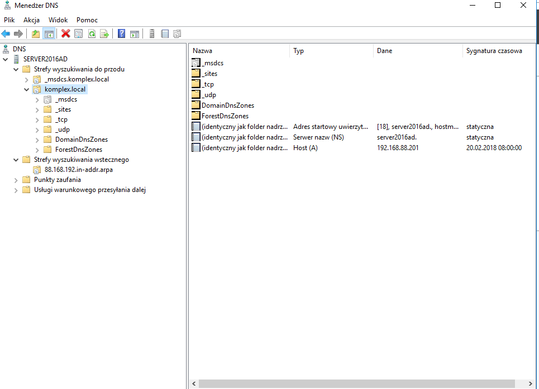Image resolution: width=539 pixels, height=389 pixels.
Task: Toggle the Show/Hide Action Pane toolbar button
Action: click(135, 33)
